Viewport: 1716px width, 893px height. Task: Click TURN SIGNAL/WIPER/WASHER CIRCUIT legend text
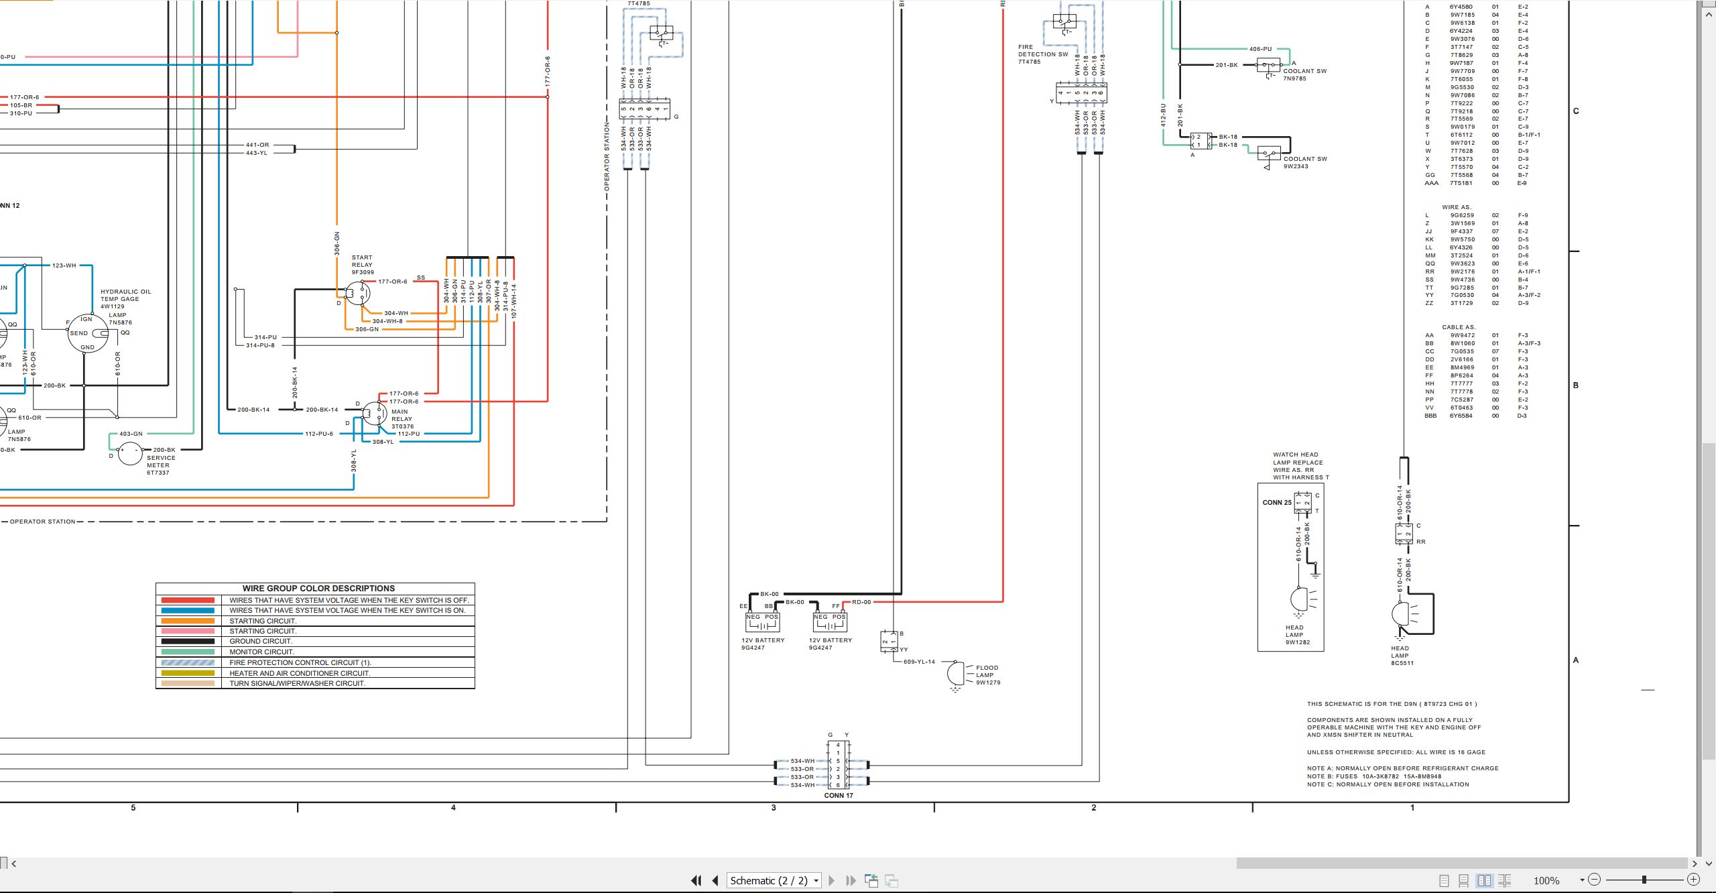click(298, 684)
